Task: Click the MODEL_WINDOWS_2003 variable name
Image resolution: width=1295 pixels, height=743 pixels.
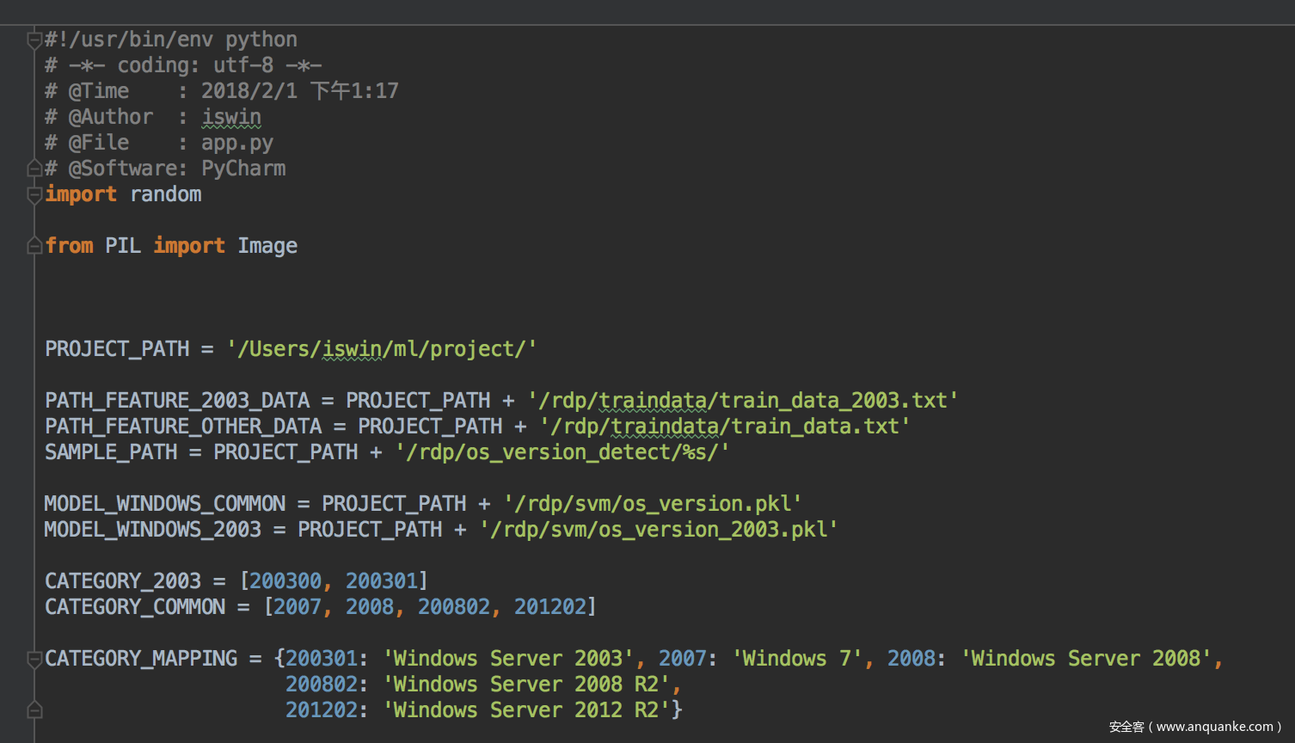Action: click(x=153, y=530)
